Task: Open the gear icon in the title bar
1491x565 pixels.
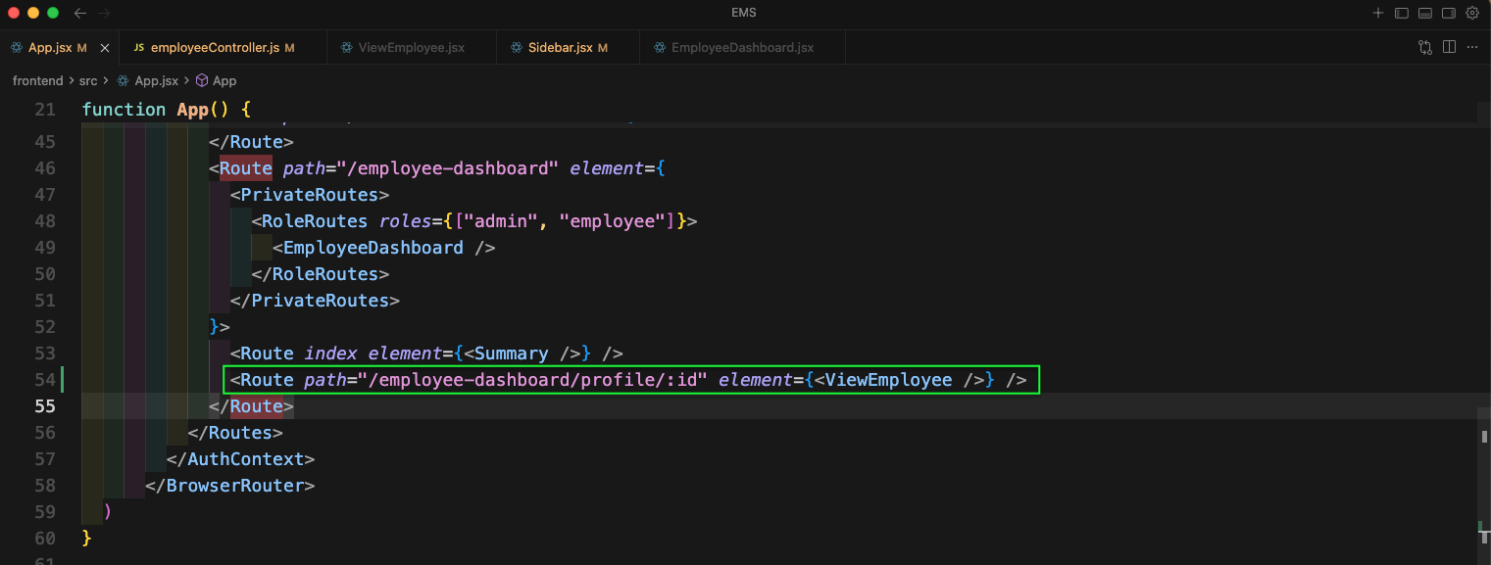Action: [x=1472, y=14]
